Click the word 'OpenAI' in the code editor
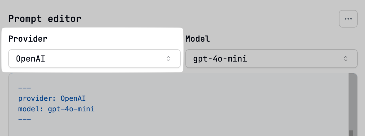 73,98
